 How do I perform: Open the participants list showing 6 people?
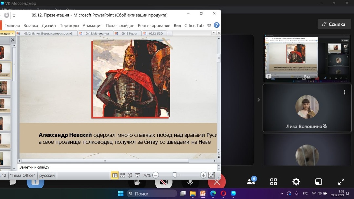point(251,181)
